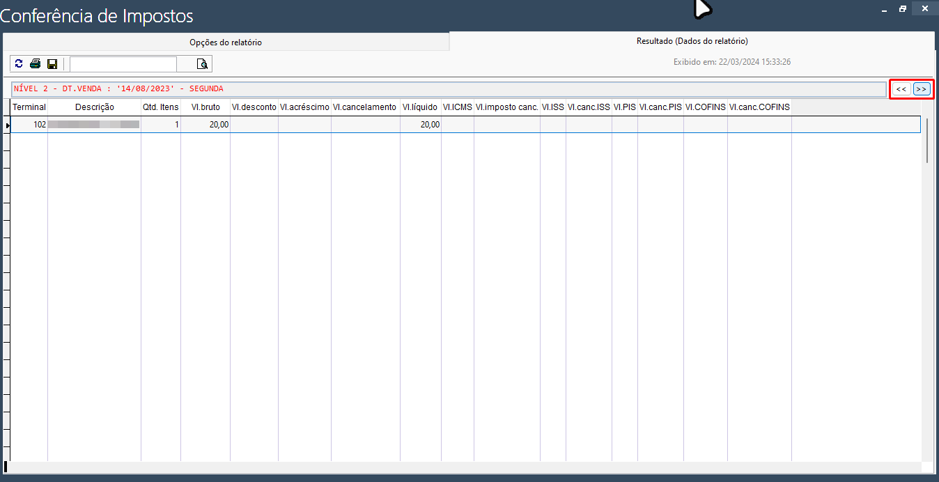939x482 pixels.
Task: Click the Descrição column header
Action: (x=94, y=107)
